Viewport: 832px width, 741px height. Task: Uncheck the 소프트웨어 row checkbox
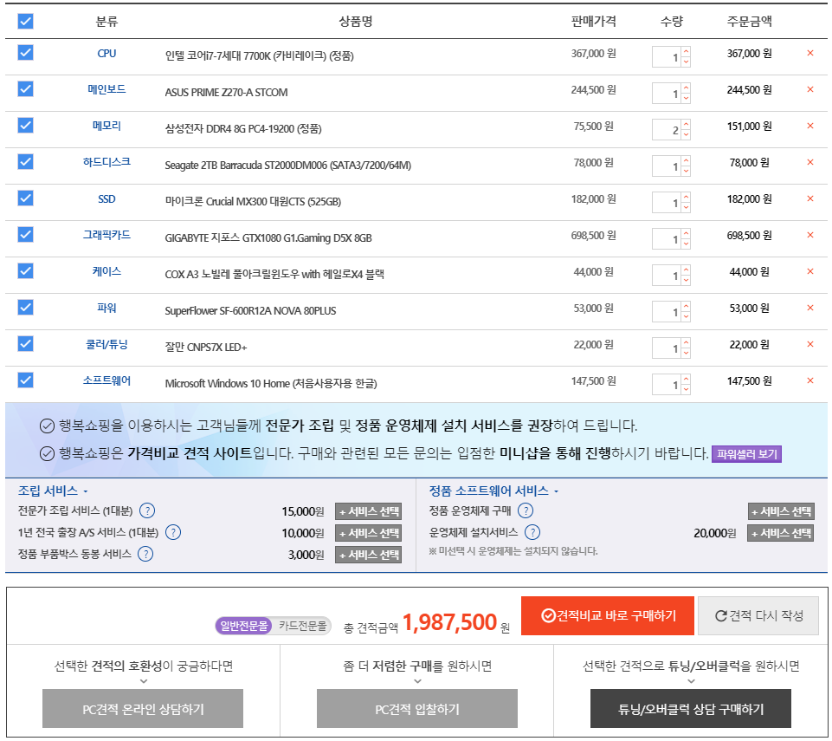tap(25, 380)
